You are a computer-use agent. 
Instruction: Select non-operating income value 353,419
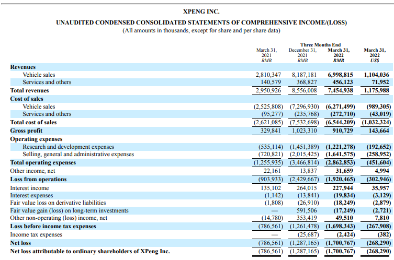[x=307, y=218]
